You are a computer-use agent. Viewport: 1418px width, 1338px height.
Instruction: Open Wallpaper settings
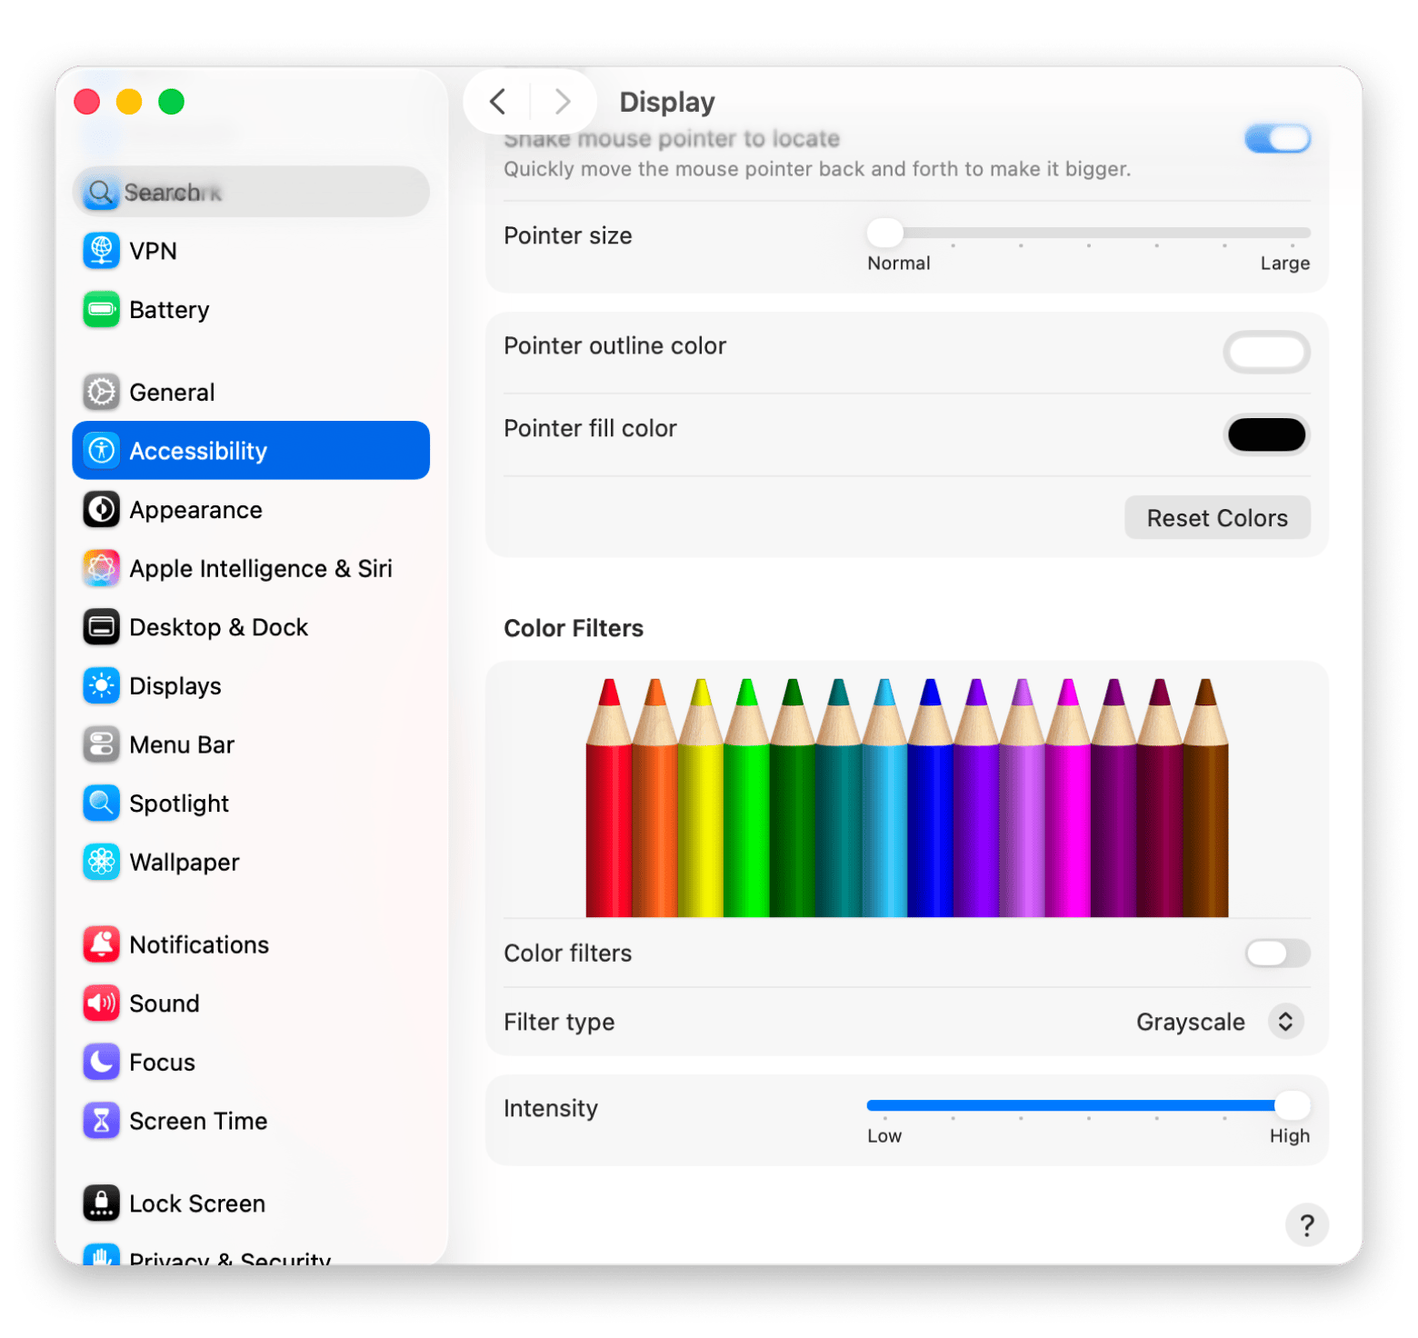185,862
